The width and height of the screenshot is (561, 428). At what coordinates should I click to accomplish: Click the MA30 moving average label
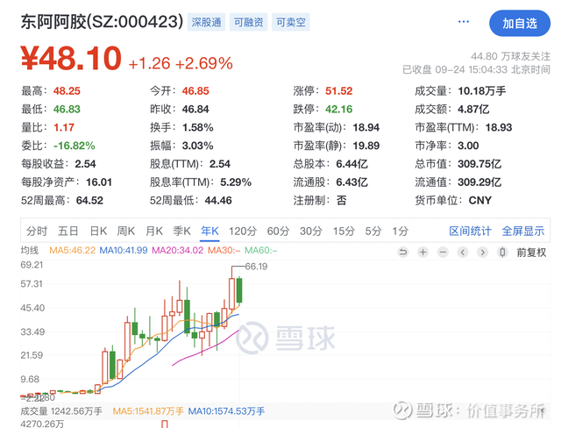point(224,250)
